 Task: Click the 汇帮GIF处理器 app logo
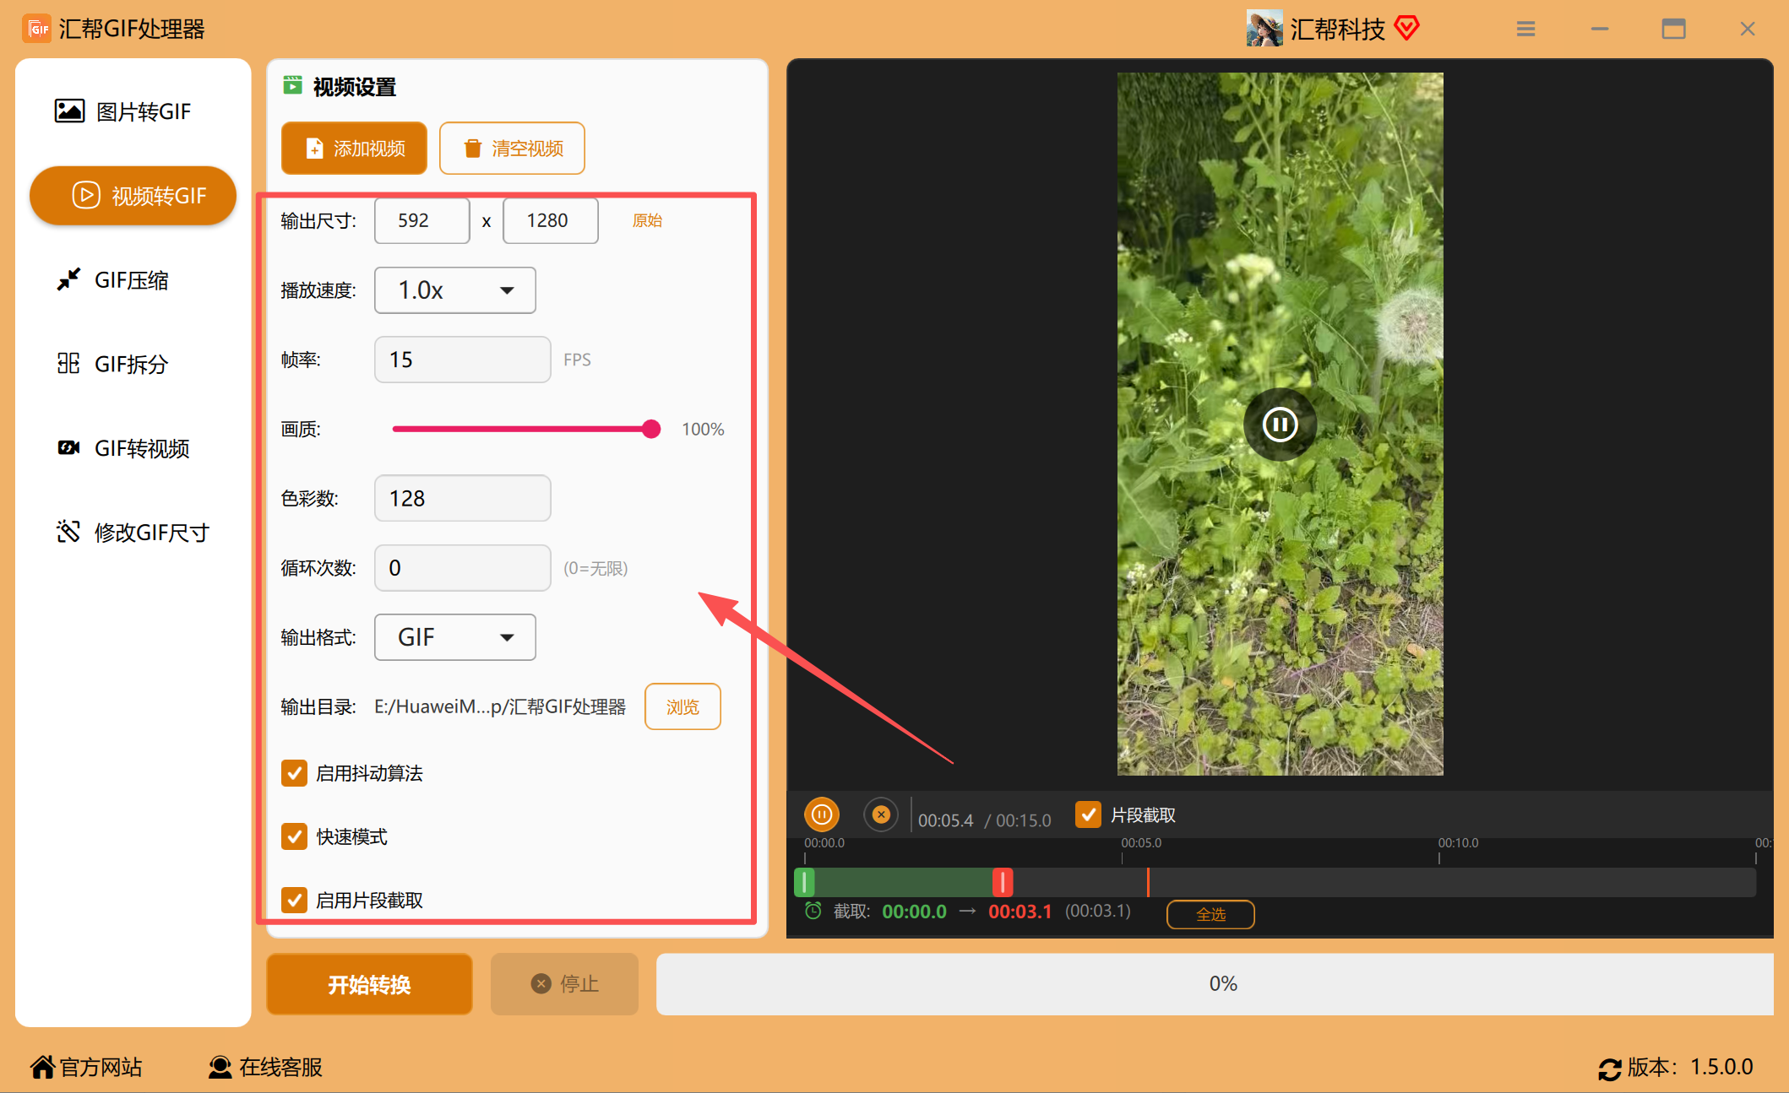click(x=36, y=29)
